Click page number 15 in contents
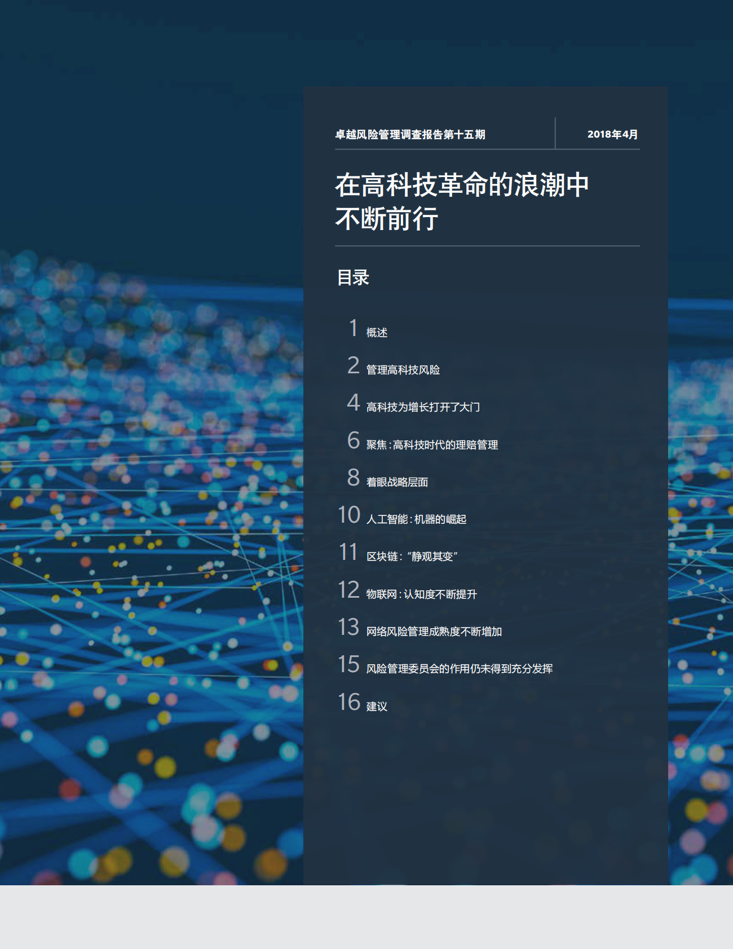The width and height of the screenshot is (733, 949). pos(349,664)
